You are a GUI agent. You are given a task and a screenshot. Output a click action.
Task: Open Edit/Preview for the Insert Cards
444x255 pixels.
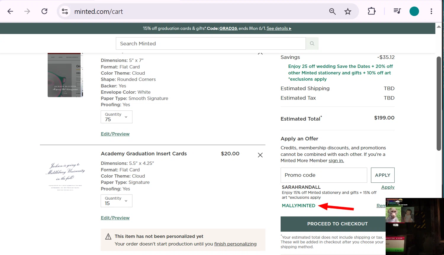click(x=115, y=218)
